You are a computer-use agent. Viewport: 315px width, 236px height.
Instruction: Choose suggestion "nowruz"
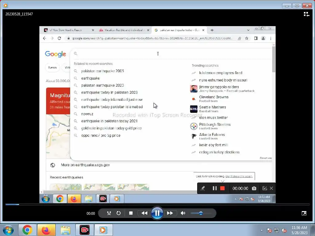coord(87,114)
